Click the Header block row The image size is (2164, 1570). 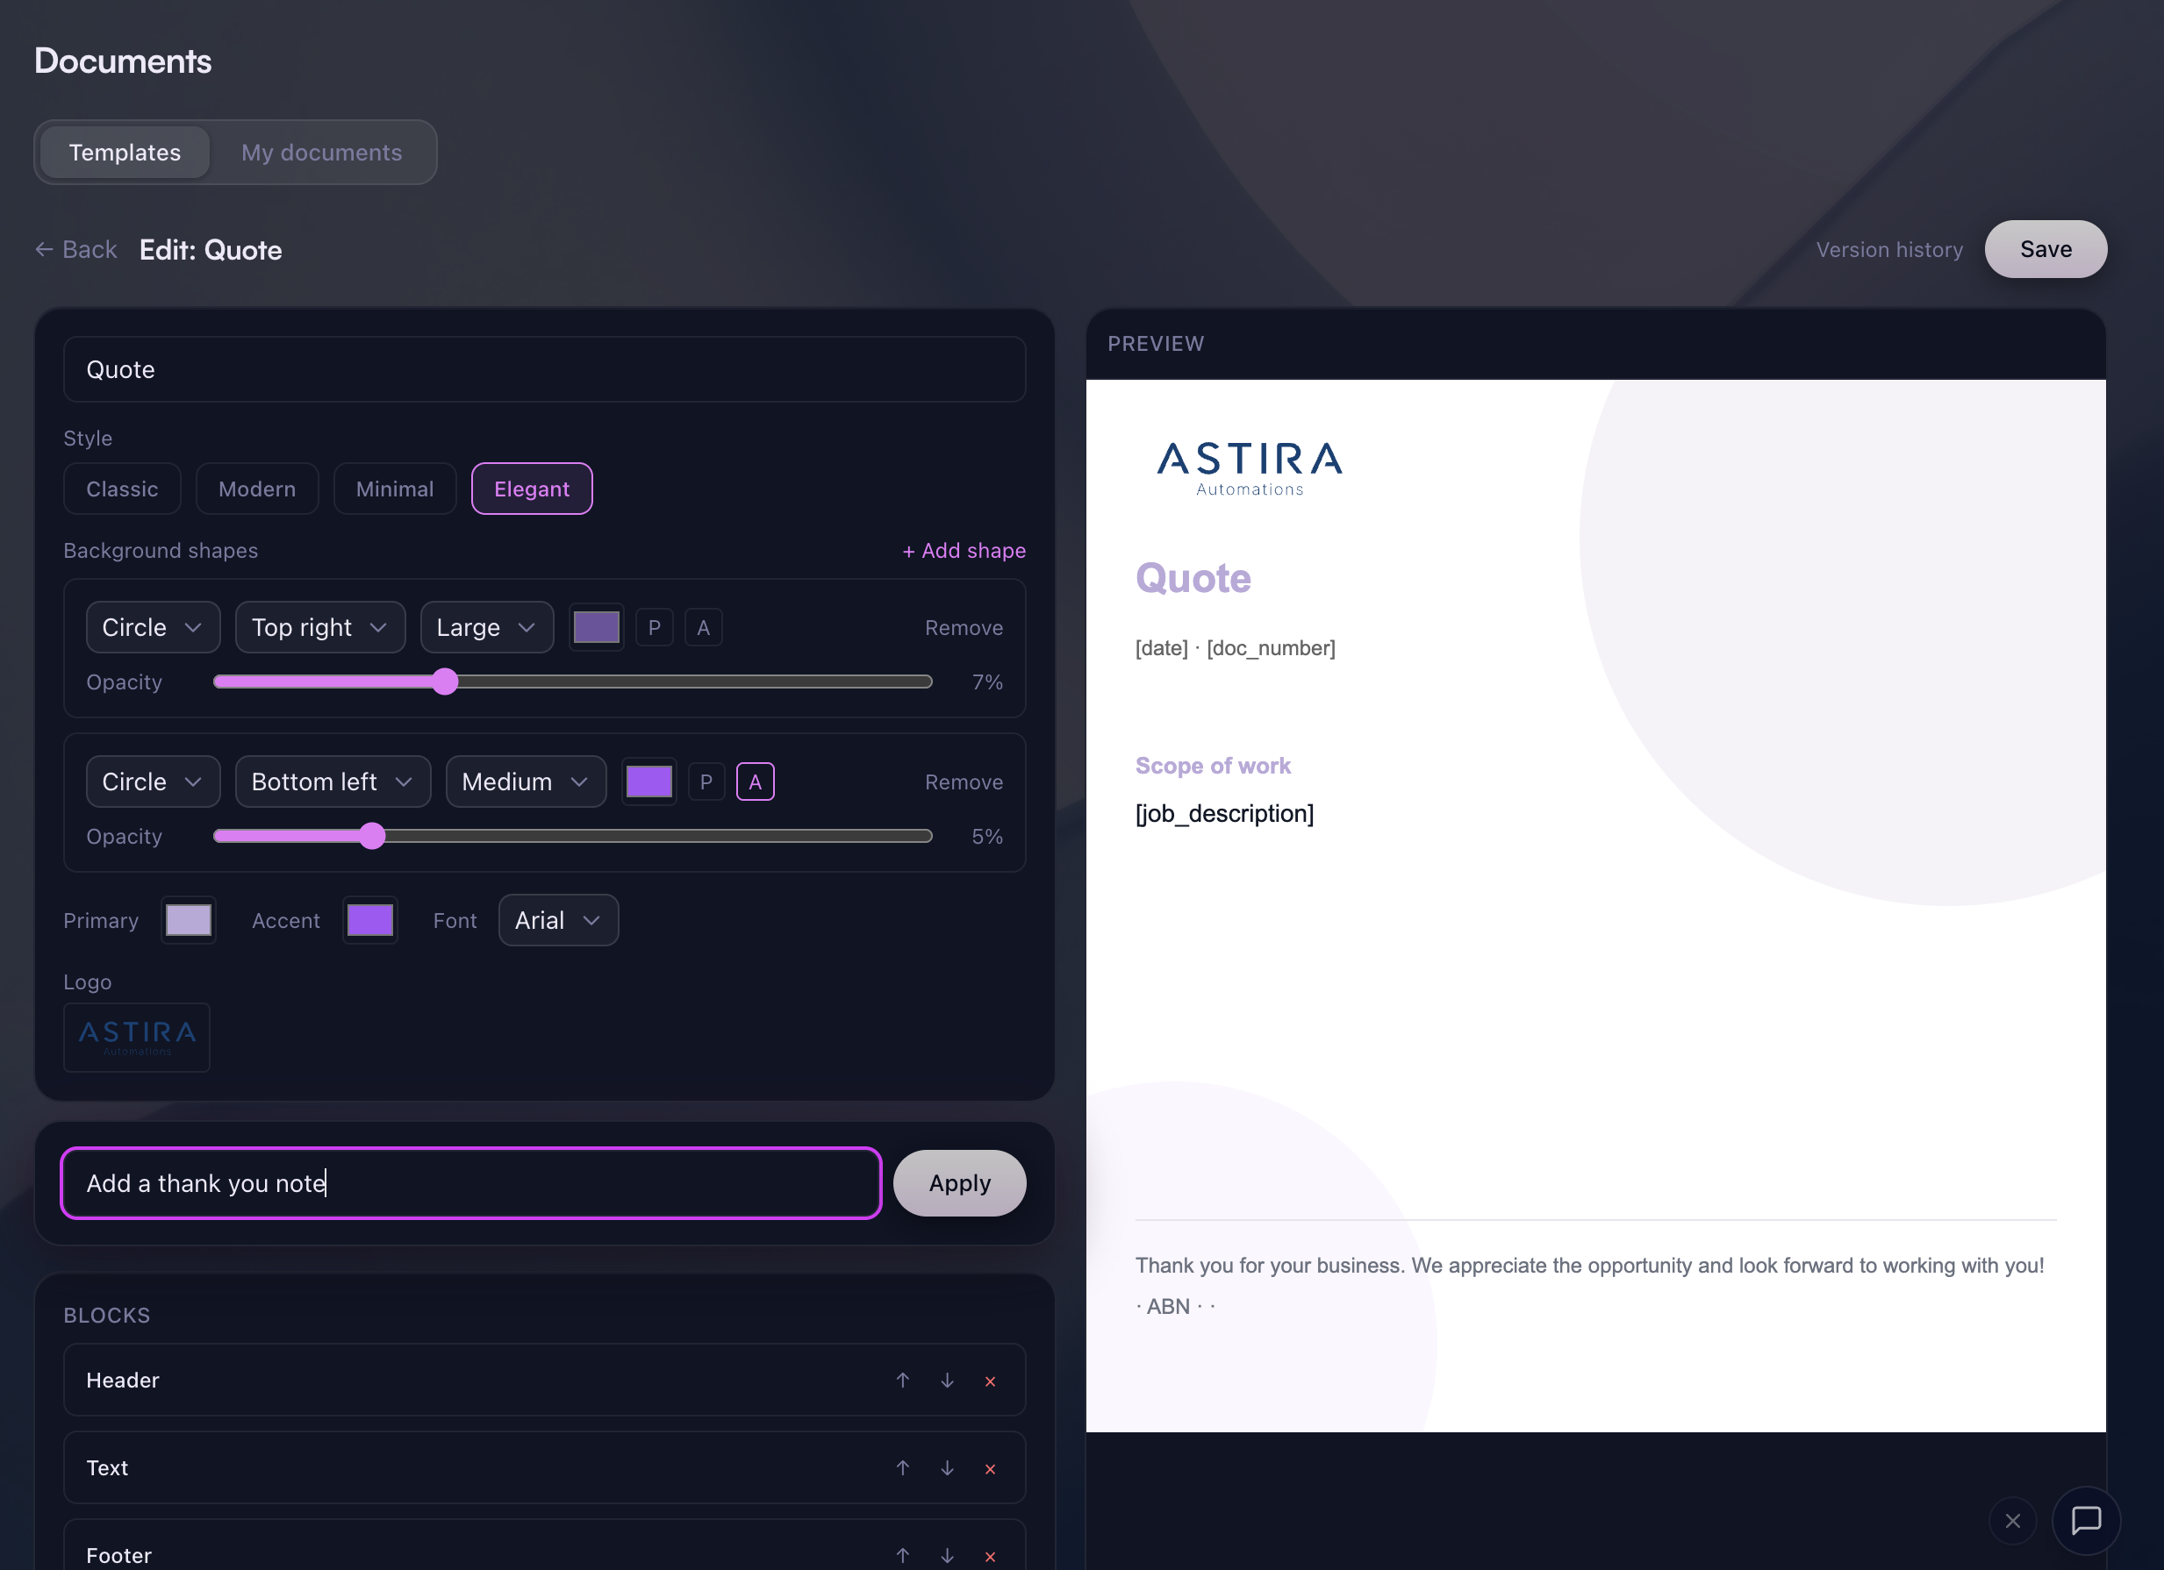pyautogui.click(x=545, y=1381)
